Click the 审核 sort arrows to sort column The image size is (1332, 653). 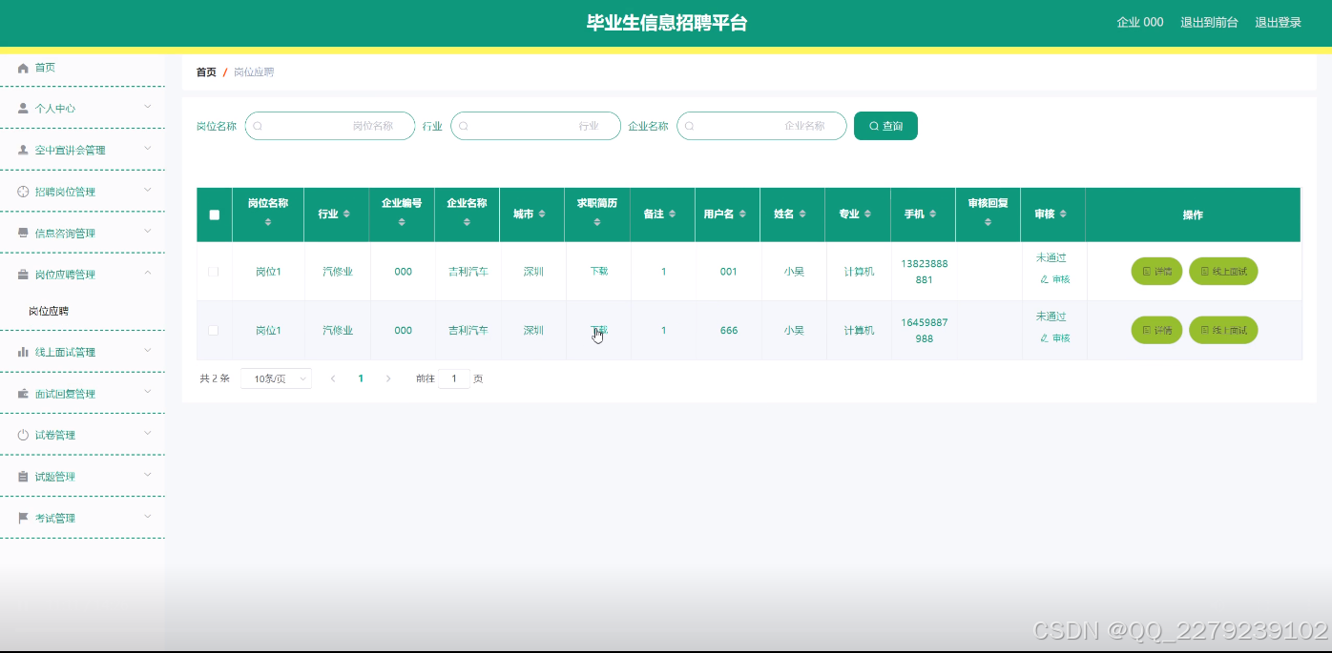1065,214
